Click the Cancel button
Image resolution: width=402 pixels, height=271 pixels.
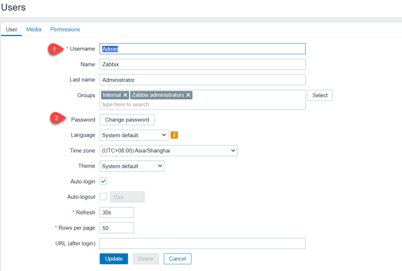click(x=177, y=258)
